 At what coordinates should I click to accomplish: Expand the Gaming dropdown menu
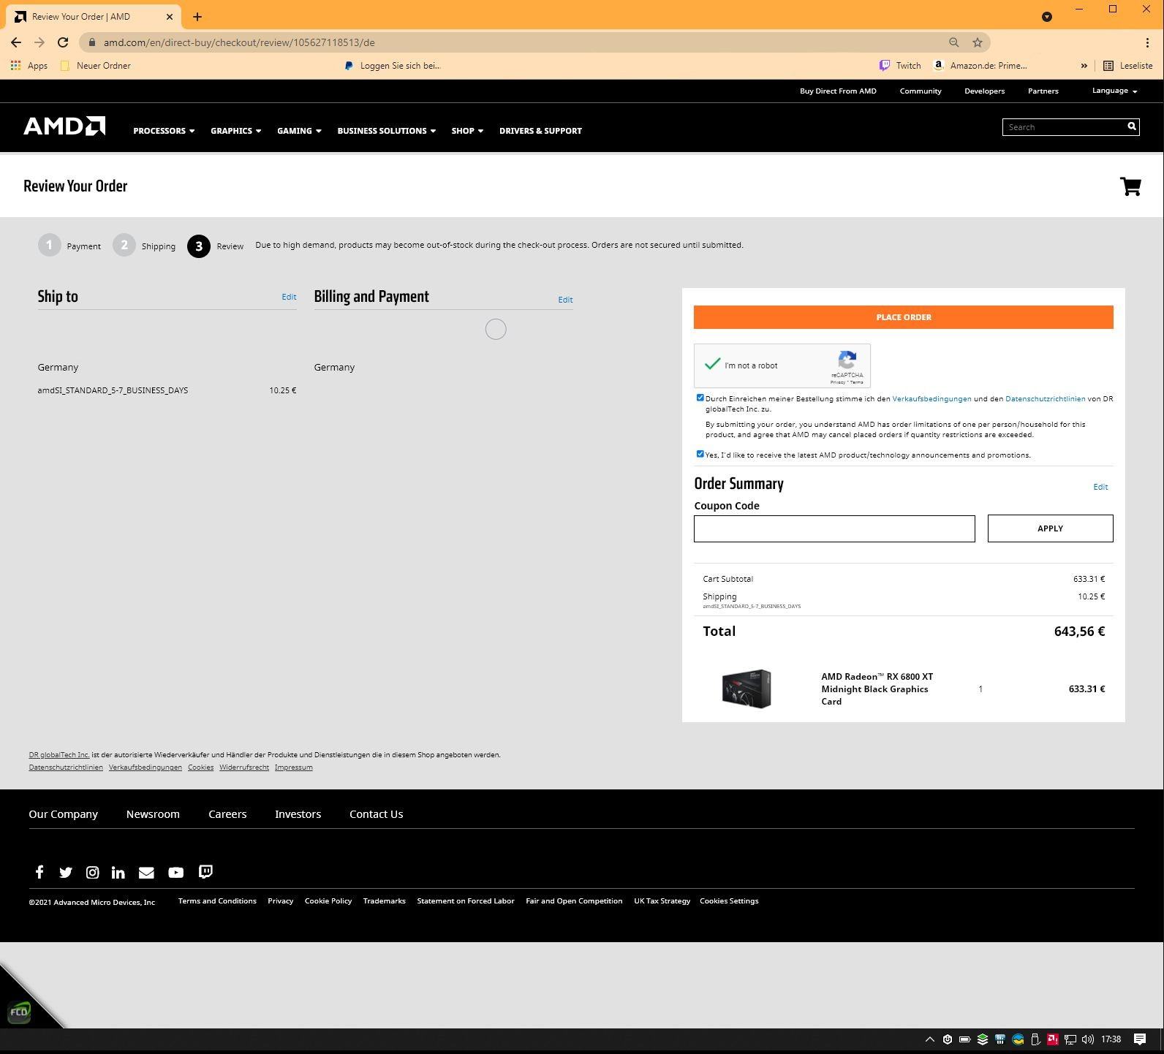[299, 131]
